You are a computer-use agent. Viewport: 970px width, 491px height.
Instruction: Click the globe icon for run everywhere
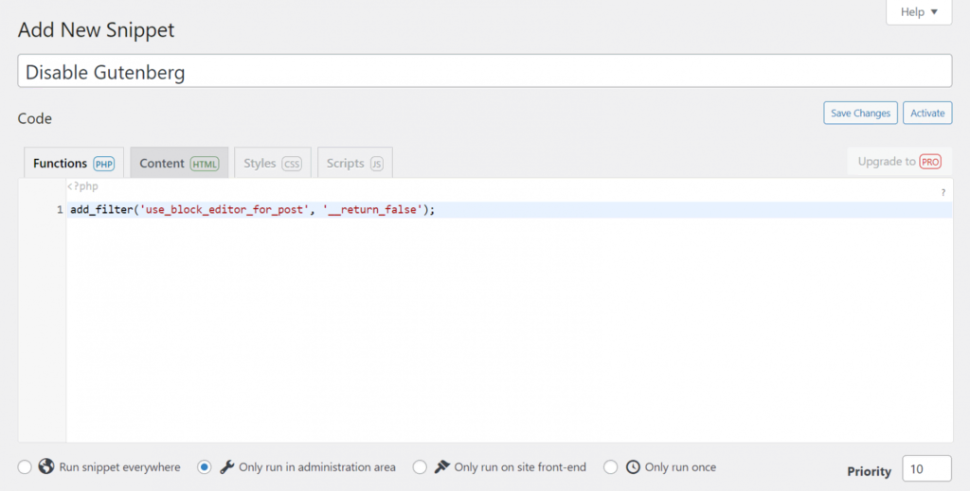[x=45, y=467]
